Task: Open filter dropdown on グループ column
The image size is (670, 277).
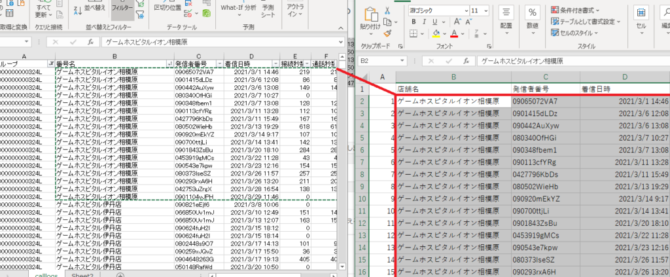Action: [51, 64]
